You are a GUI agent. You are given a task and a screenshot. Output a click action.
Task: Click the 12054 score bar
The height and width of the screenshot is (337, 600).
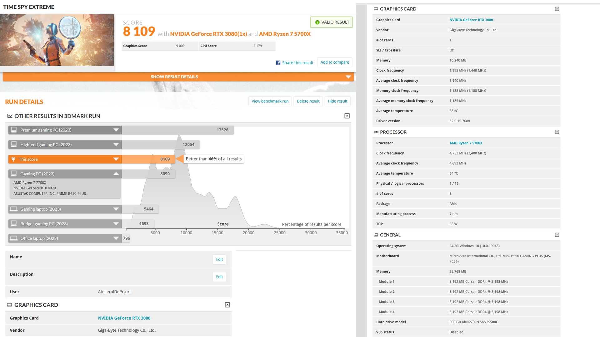click(161, 144)
